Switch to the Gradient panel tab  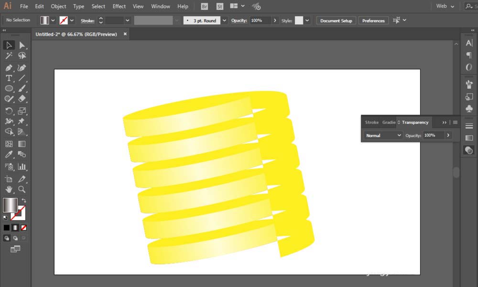tap(389, 122)
